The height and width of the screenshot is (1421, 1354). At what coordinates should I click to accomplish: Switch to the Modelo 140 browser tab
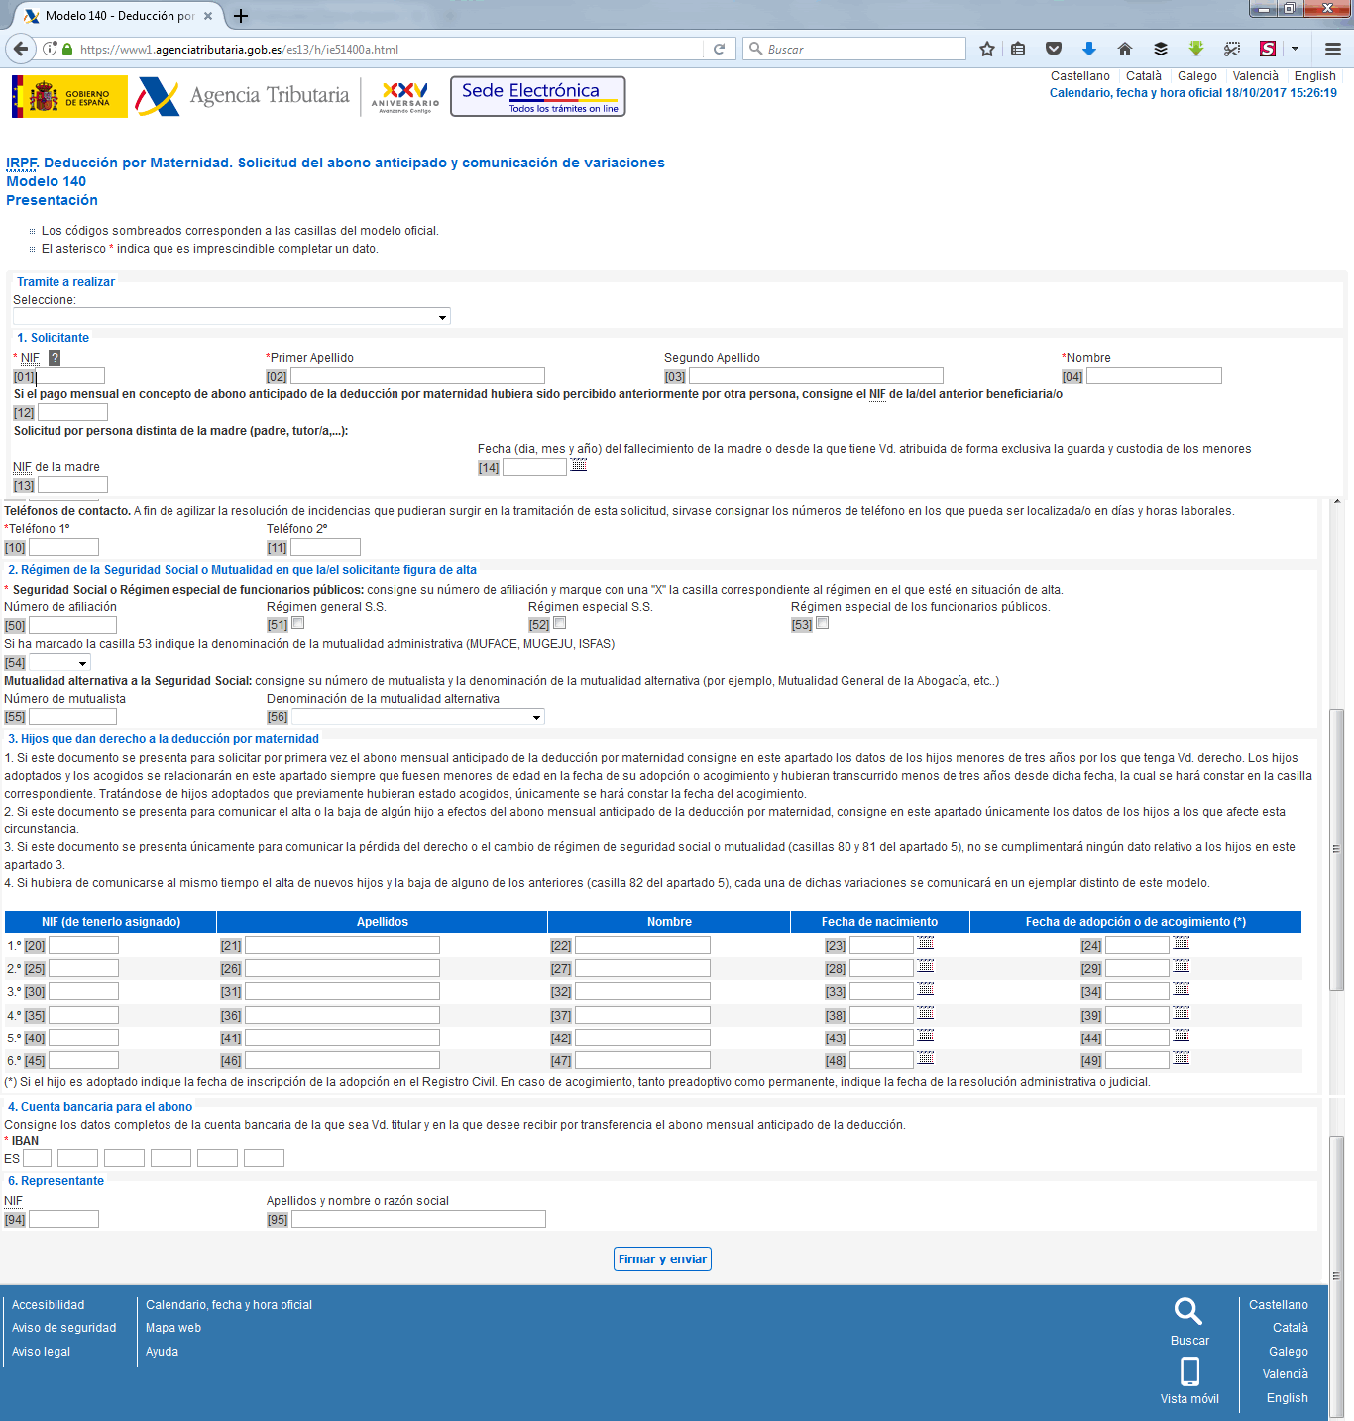click(x=114, y=16)
